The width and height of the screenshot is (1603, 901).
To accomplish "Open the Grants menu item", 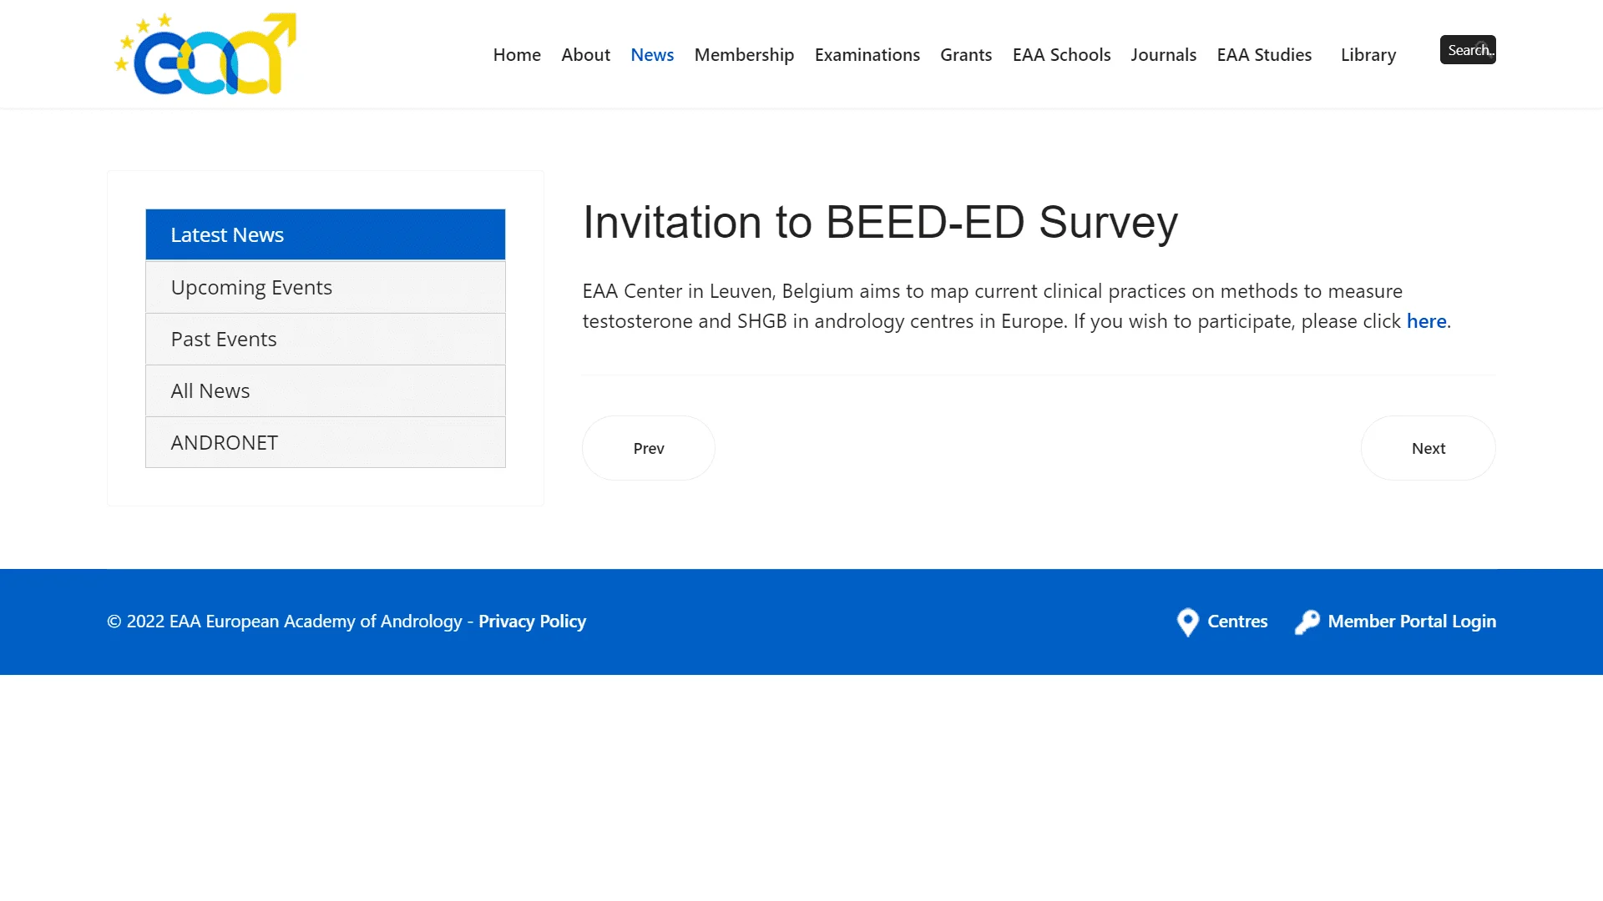I will pos(966,55).
